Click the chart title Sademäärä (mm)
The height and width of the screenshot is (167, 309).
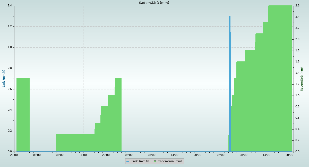pyautogui.click(x=154, y=3)
